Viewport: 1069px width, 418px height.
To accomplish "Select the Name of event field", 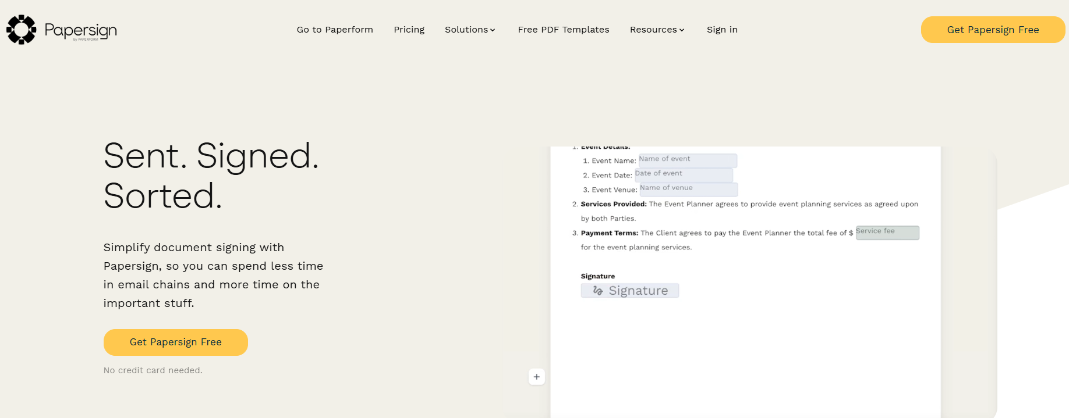I will pyautogui.click(x=688, y=160).
